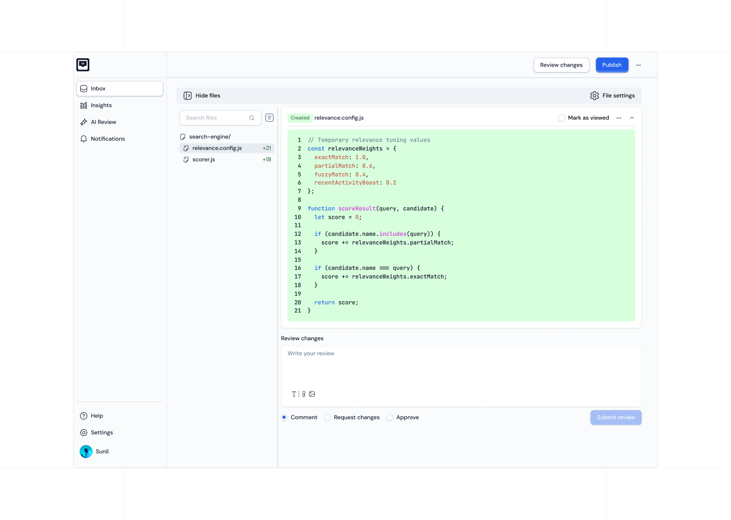Click the search magnifier icon
The width and height of the screenshot is (731, 520).
pos(252,118)
